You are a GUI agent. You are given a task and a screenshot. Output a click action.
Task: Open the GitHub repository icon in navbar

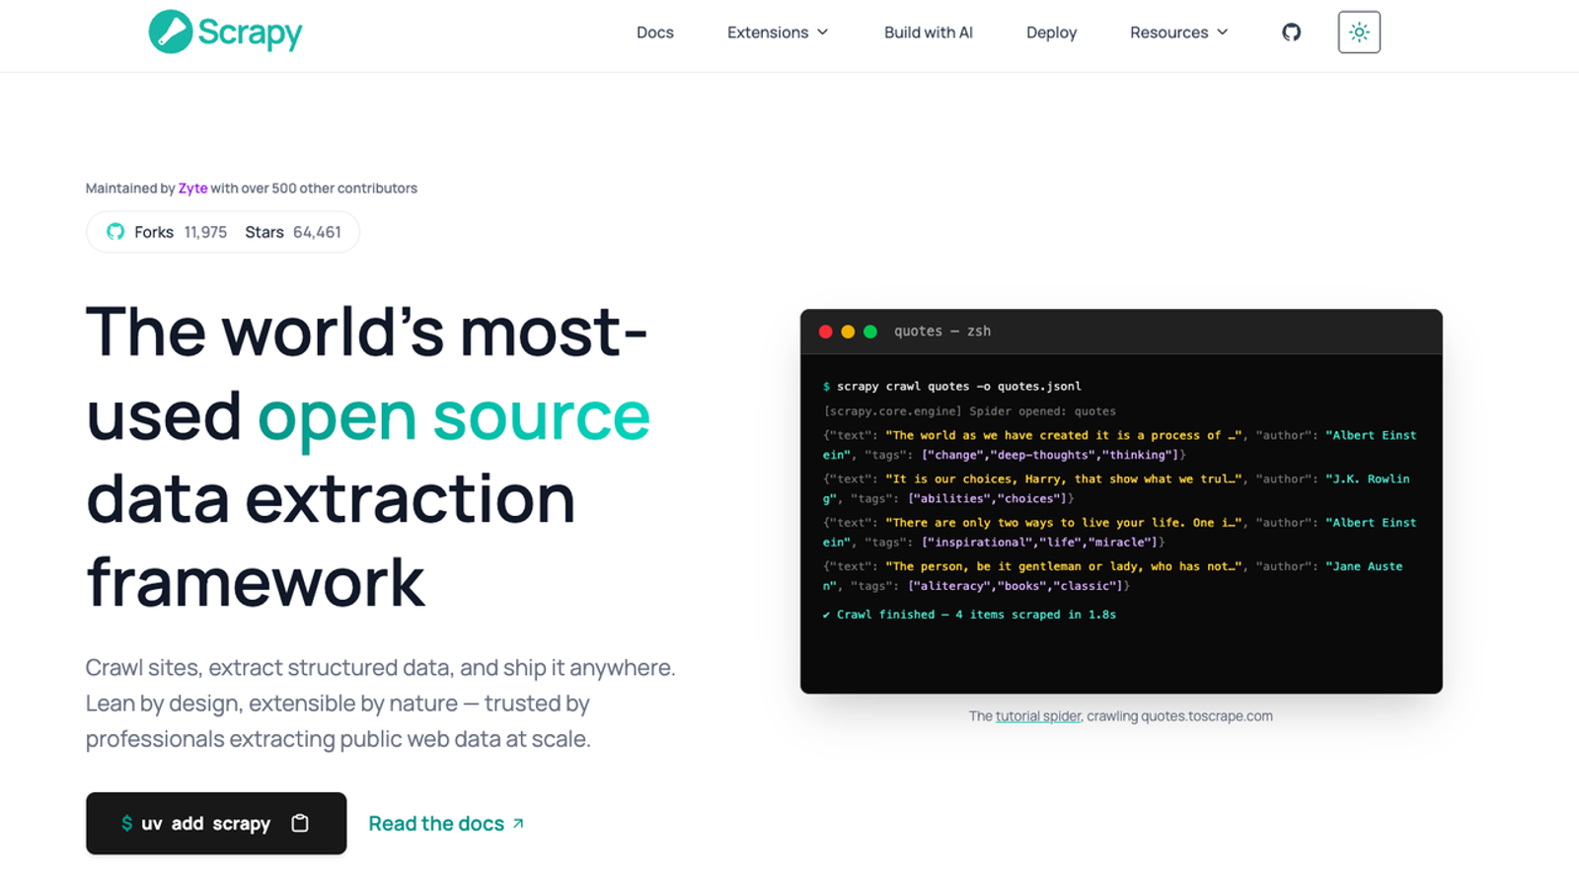1291,33
